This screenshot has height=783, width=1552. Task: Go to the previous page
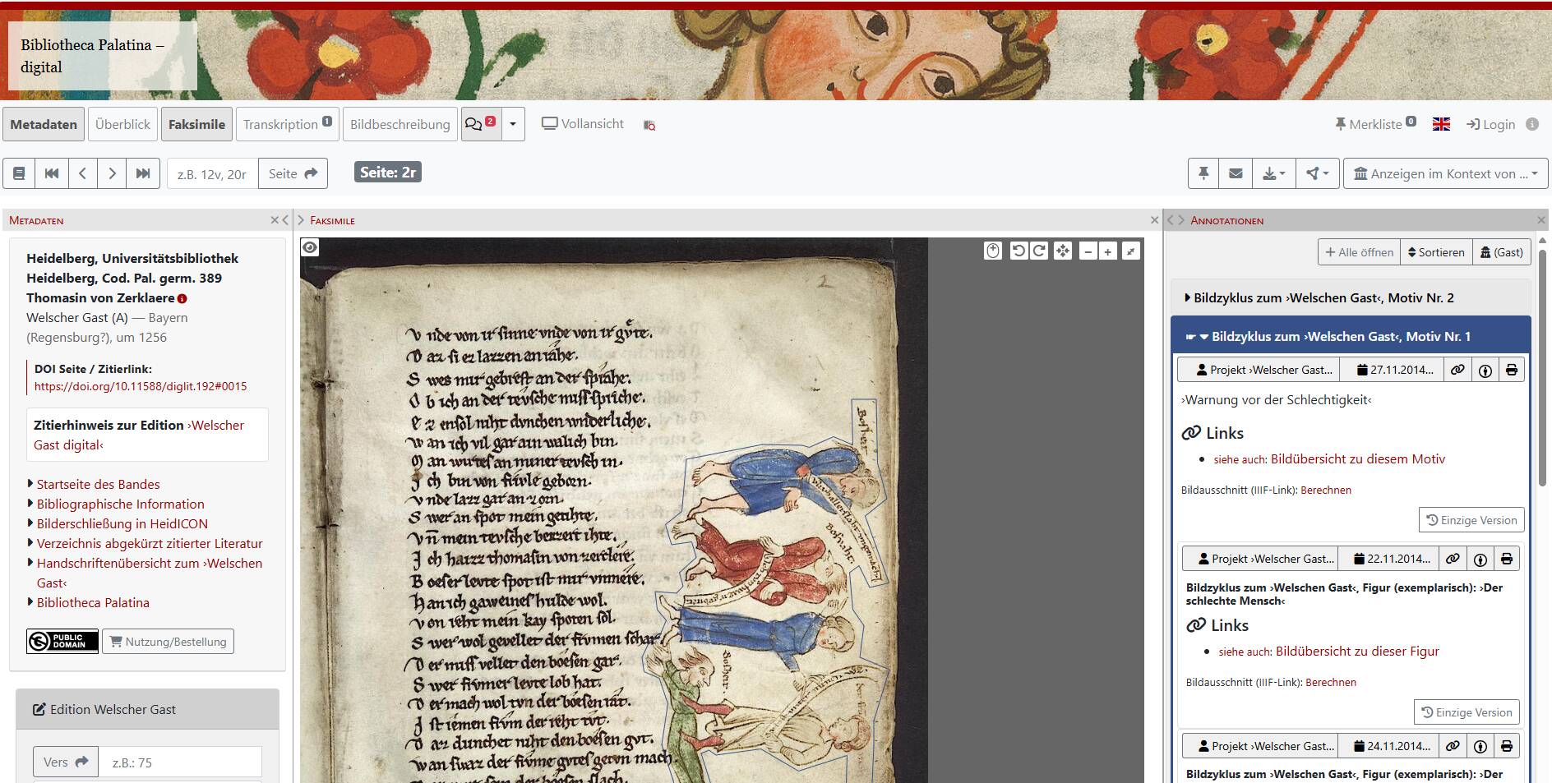point(82,173)
